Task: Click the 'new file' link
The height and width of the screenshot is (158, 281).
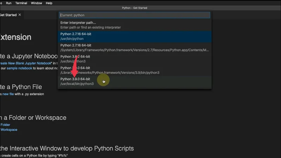Action: click(x=8, y=94)
